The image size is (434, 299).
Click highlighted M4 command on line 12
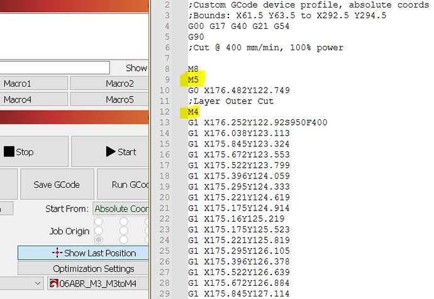coord(193,112)
